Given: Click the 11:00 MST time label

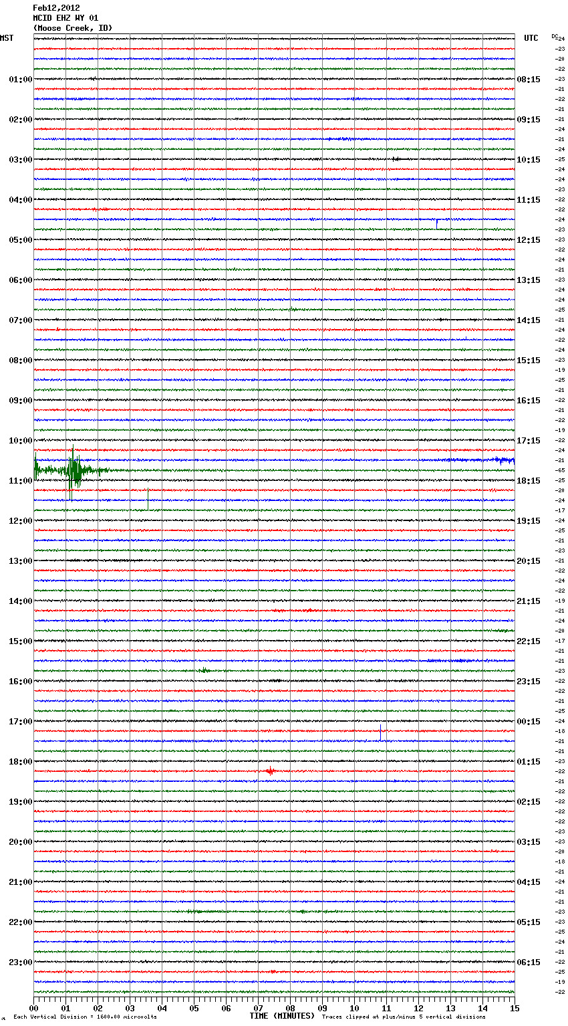Looking at the screenshot, I should [21, 481].
